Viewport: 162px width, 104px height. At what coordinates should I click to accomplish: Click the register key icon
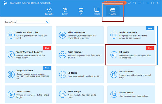click(x=129, y=3)
